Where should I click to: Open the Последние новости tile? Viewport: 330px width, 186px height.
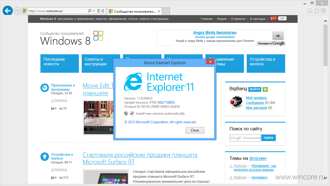coord(59,63)
